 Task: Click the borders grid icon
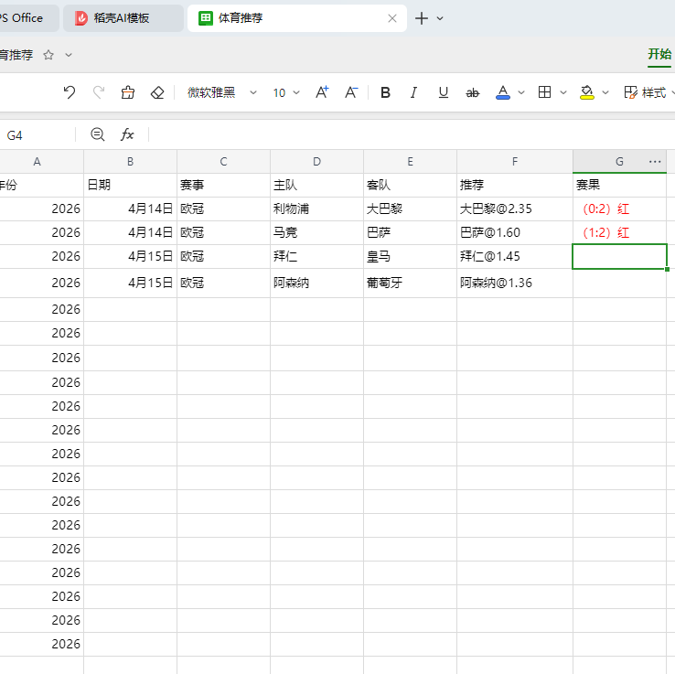[x=544, y=92]
